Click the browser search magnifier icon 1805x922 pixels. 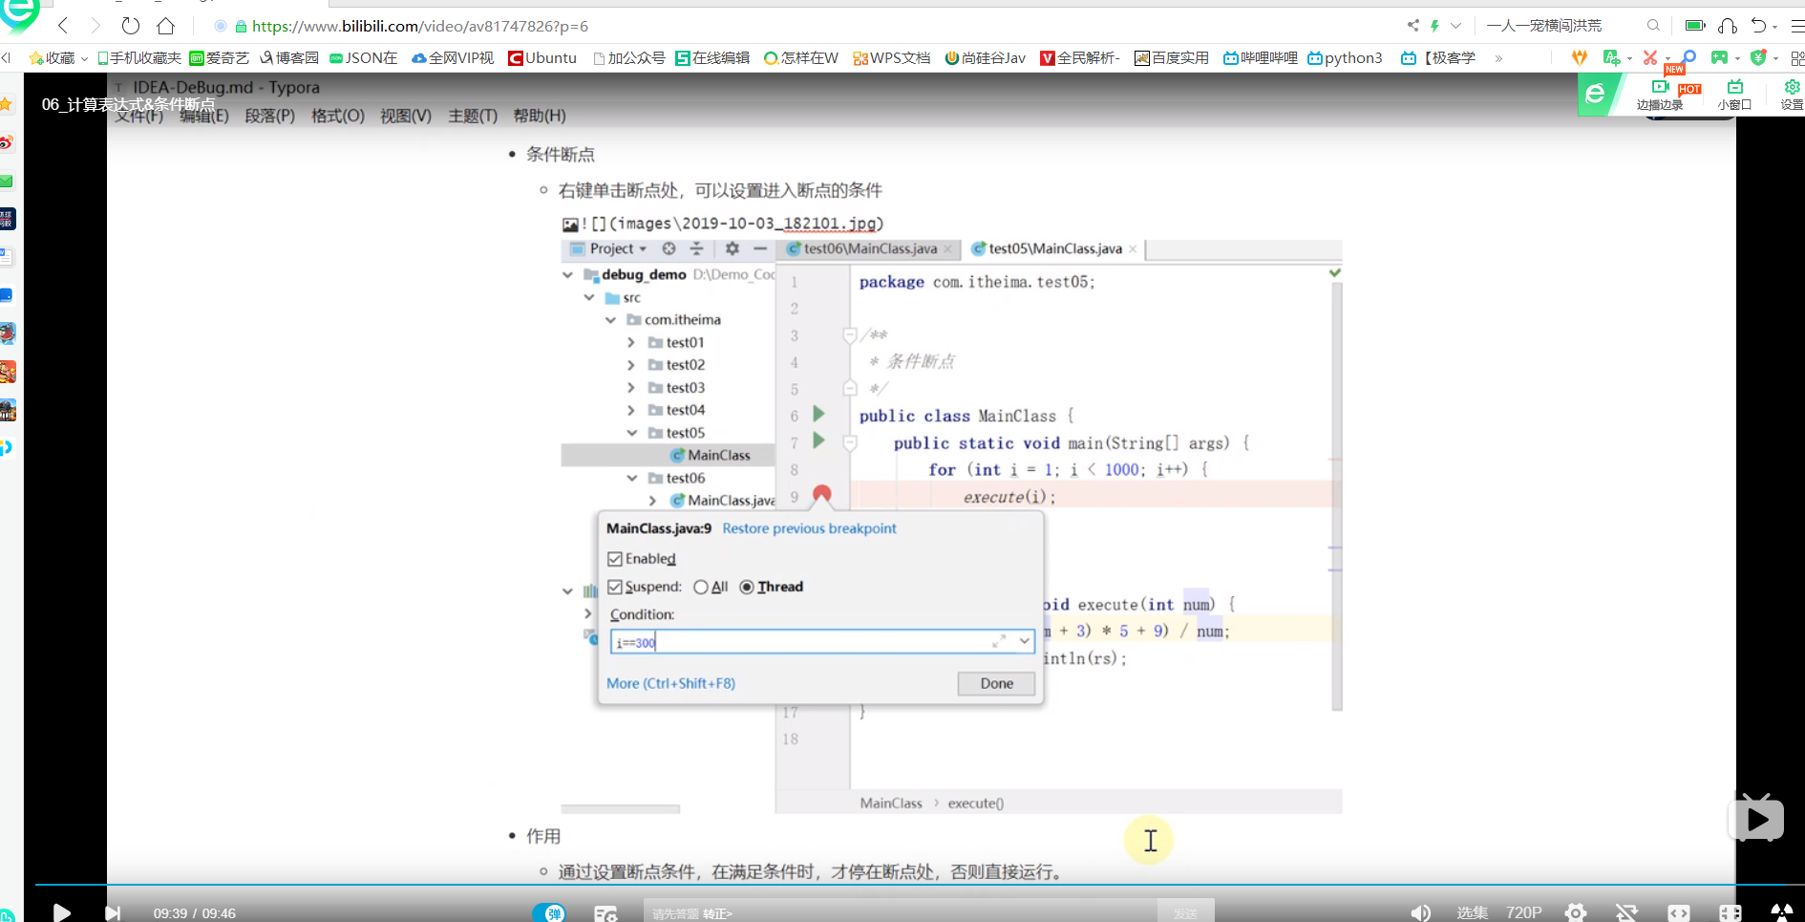point(1653,26)
